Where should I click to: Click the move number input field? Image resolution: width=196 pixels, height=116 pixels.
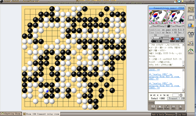[175, 95]
